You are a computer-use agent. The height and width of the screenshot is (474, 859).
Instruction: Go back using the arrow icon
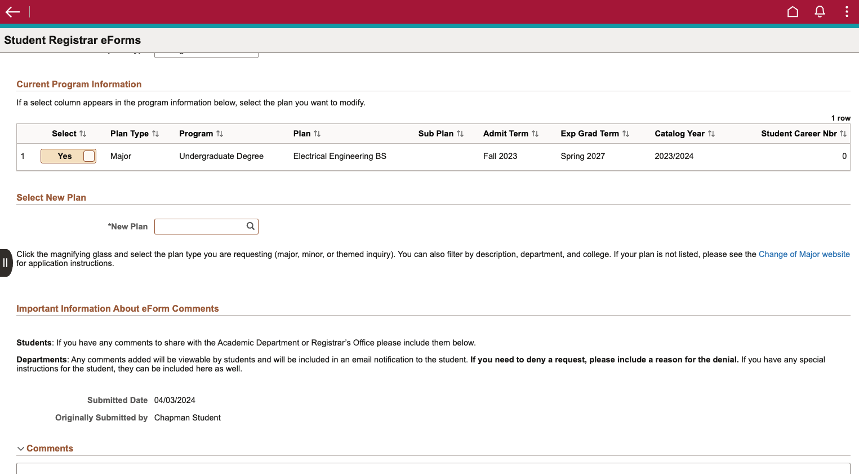pos(12,12)
